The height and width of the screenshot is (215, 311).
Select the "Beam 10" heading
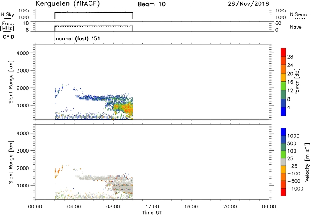pyautogui.click(x=152, y=4)
